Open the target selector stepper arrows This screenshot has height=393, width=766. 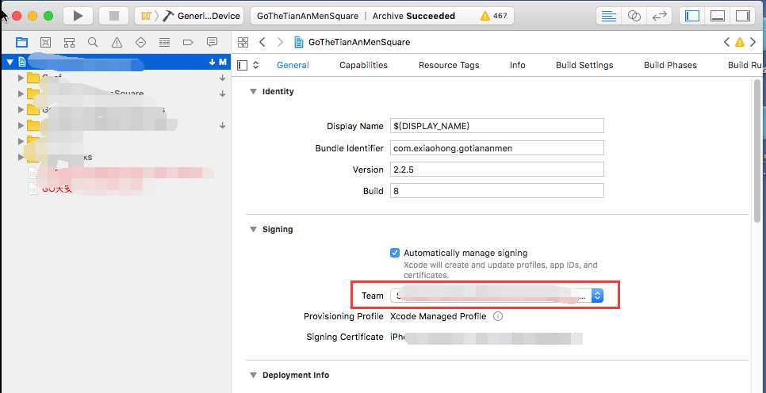pyautogui.click(x=255, y=65)
